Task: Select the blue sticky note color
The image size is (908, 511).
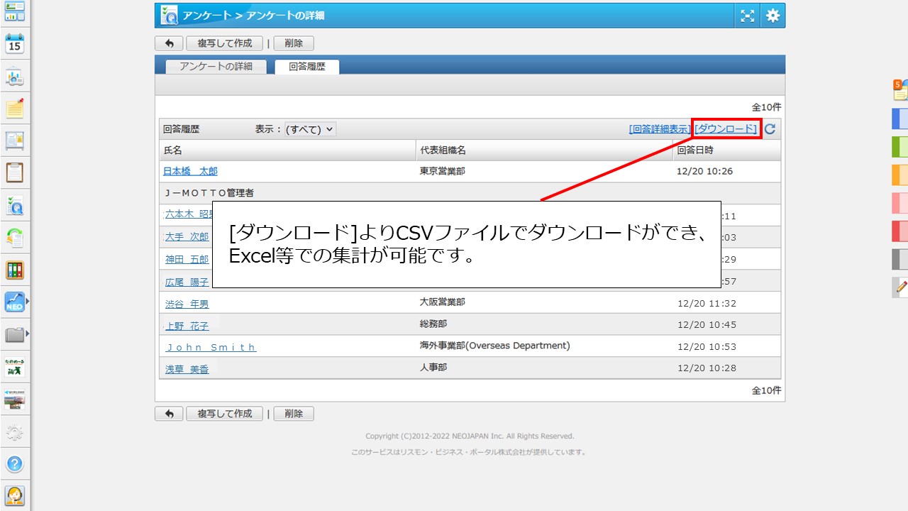Action: click(x=899, y=119)
